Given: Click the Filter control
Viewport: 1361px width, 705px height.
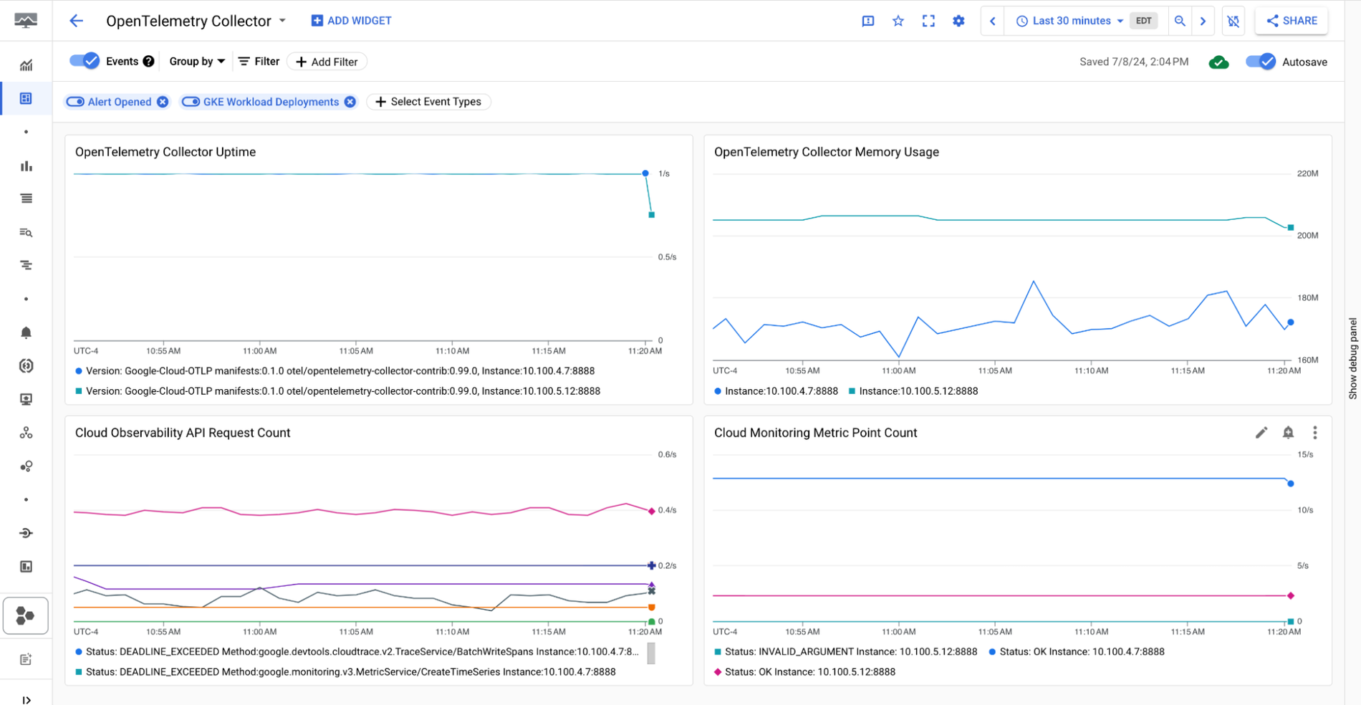Looking at the screenshot, I should click(259, 62).
